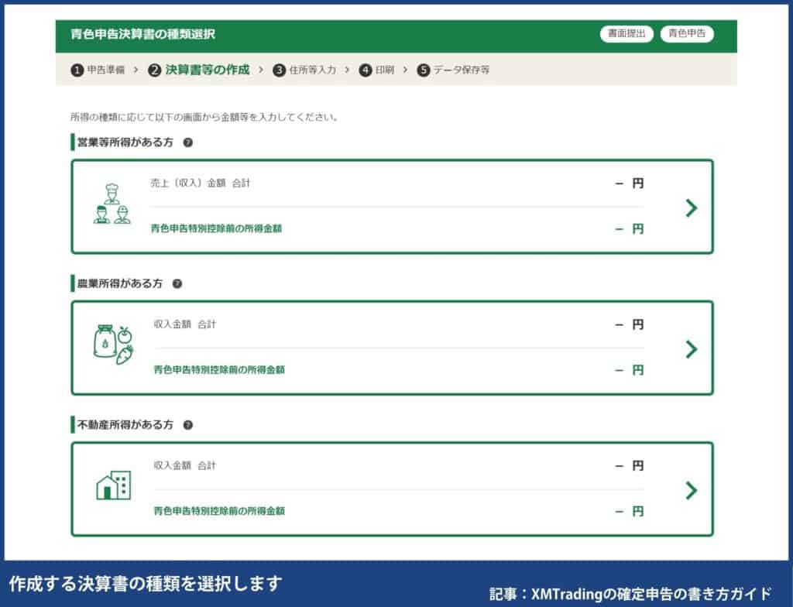
Task: Click business card pre-deduction income yen value
Action: pyautogui.click(x=629, y=228)
